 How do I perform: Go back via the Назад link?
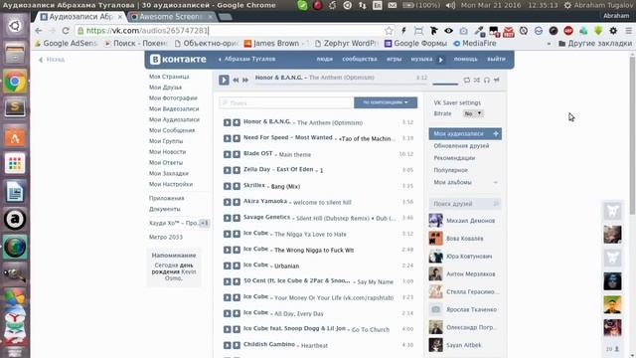coord(52,60)
